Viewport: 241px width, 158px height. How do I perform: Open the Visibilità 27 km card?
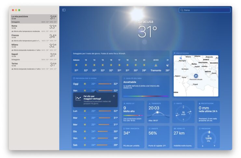pyautogui.click(x=183, y=137)
